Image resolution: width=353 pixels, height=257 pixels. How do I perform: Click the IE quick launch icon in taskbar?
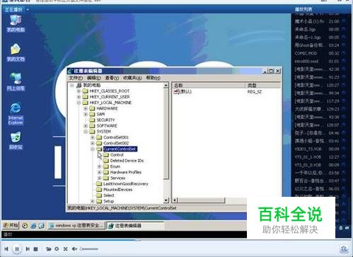33,226
